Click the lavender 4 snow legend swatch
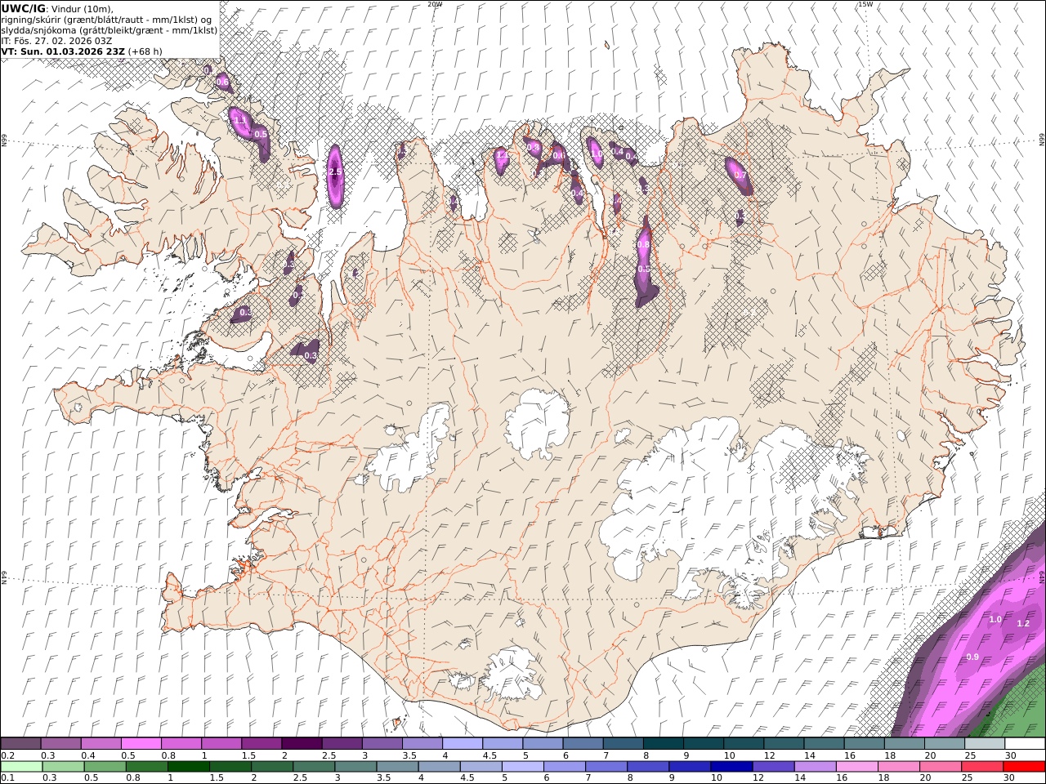Image resolution: width=1046 pixels, height=784 pixels. (x=463, y=743)
